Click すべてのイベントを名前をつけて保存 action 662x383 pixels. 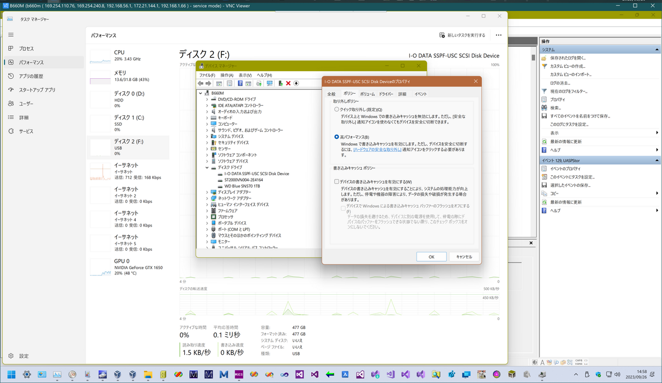580,116
